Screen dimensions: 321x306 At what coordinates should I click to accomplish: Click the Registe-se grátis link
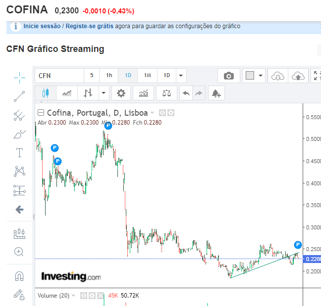tap(90, 26)
